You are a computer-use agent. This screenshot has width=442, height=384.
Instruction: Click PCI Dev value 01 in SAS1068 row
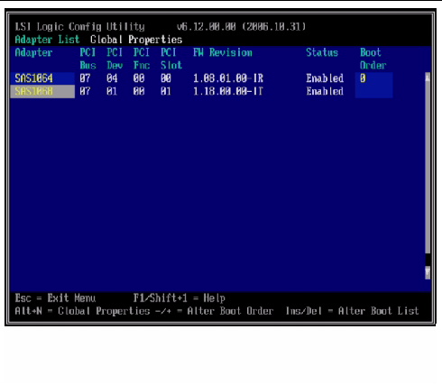point(112,91)
